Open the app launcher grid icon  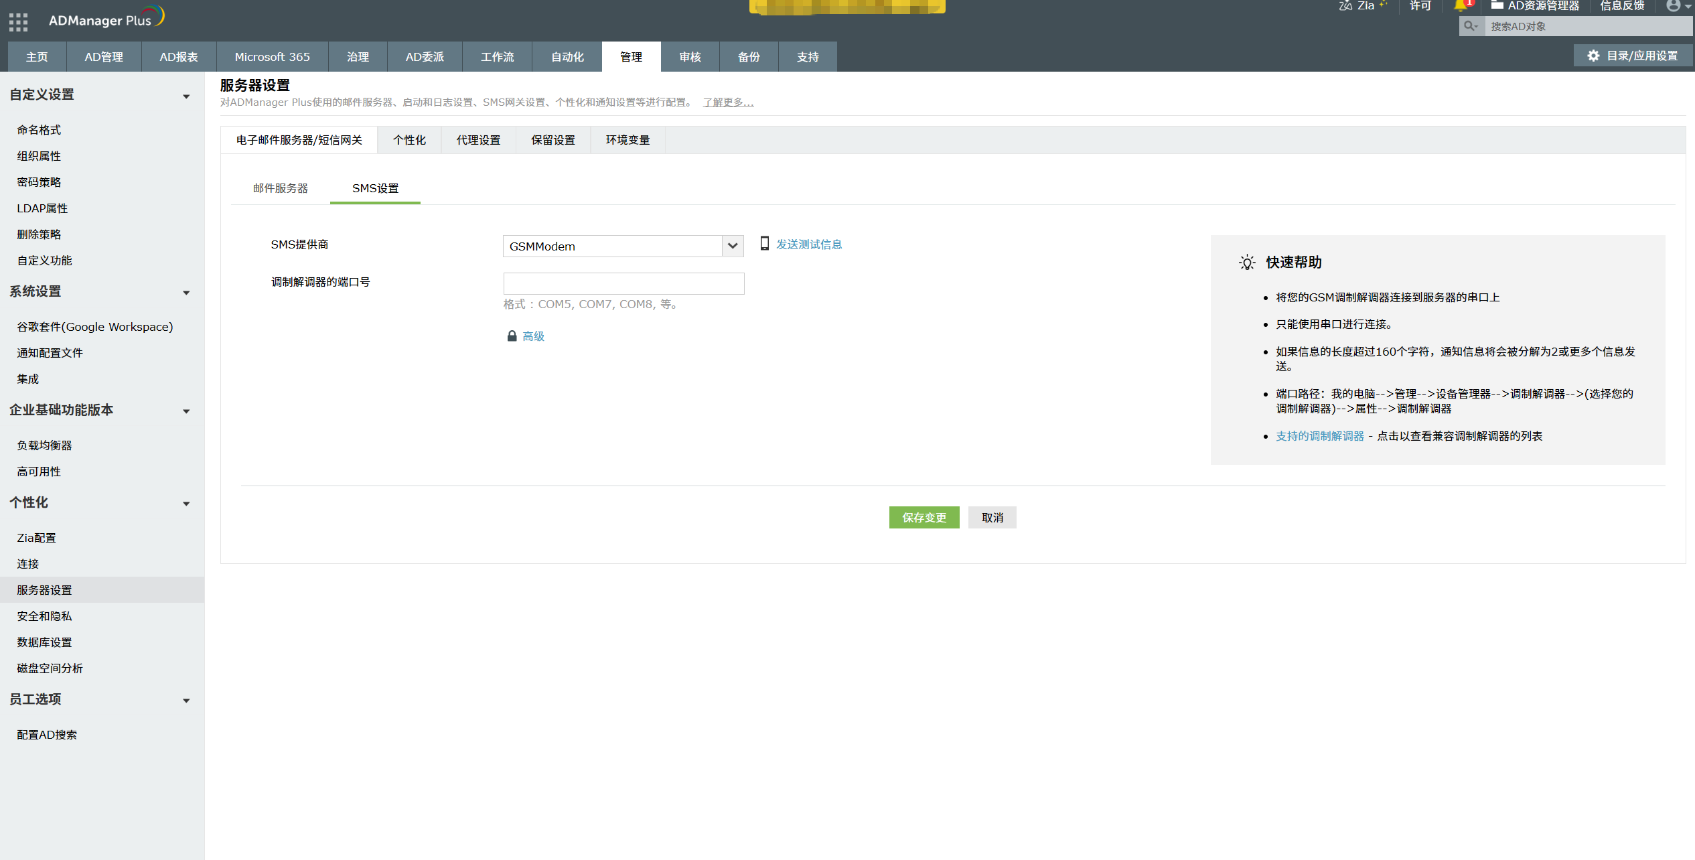tap(18, 21)
